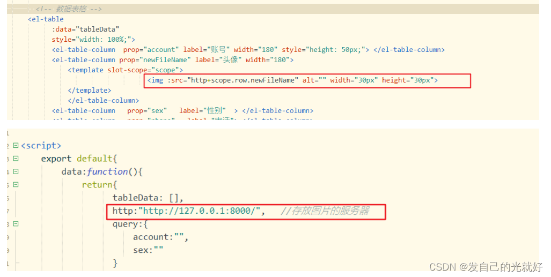Collapse the return{ block fold marker
The image size is (551, 277).
tap(16, 185)
